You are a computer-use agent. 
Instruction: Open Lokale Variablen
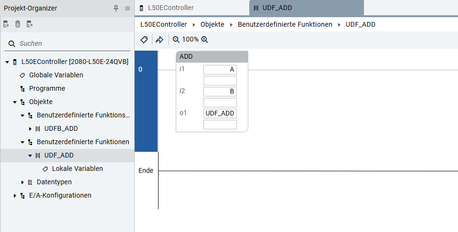(77, 169)
